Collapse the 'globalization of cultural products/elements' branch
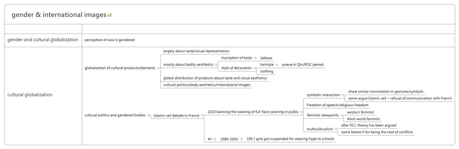The width and height of the screenshot is (459, 149). (158, 68)
